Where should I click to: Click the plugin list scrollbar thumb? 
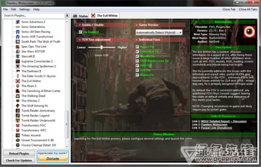coord(67,124)
